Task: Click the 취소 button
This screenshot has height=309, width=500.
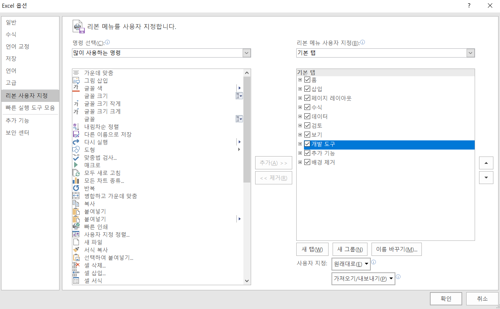Action: 482,299
